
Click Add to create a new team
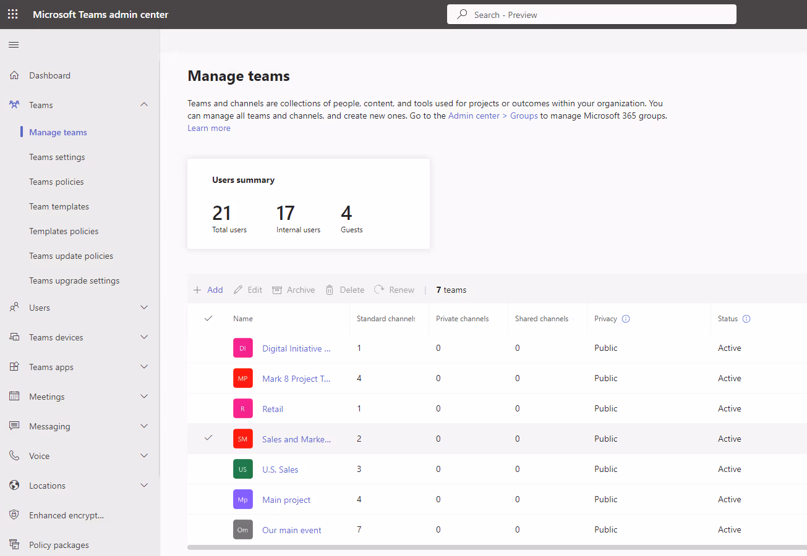click(x=208, y=290)
